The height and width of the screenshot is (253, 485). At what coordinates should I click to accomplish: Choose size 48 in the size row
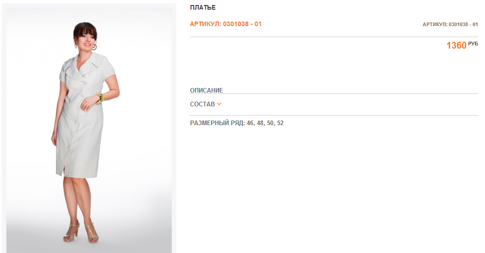(x=261, y=123)
